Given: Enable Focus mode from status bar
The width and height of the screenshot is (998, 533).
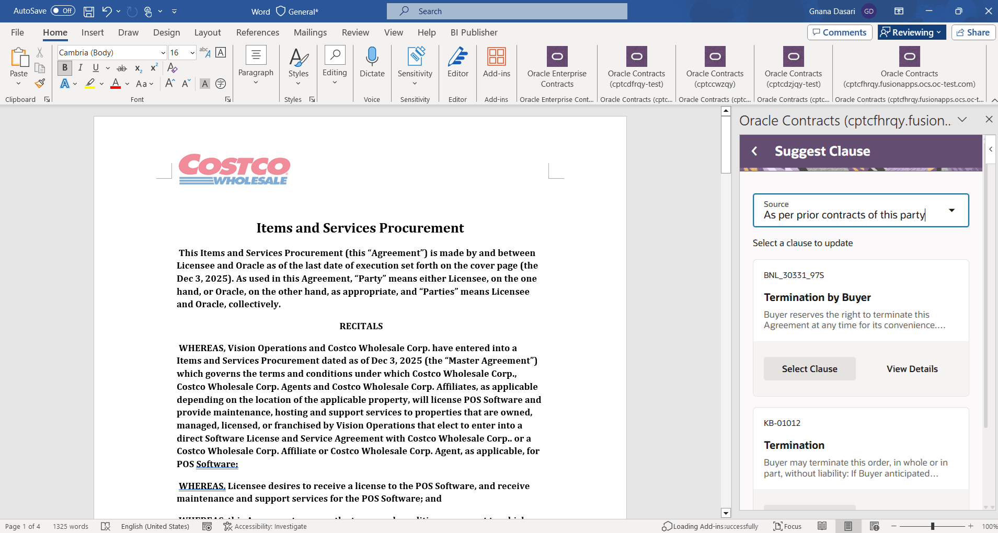Looking at the screenshot, I should 787,526.
